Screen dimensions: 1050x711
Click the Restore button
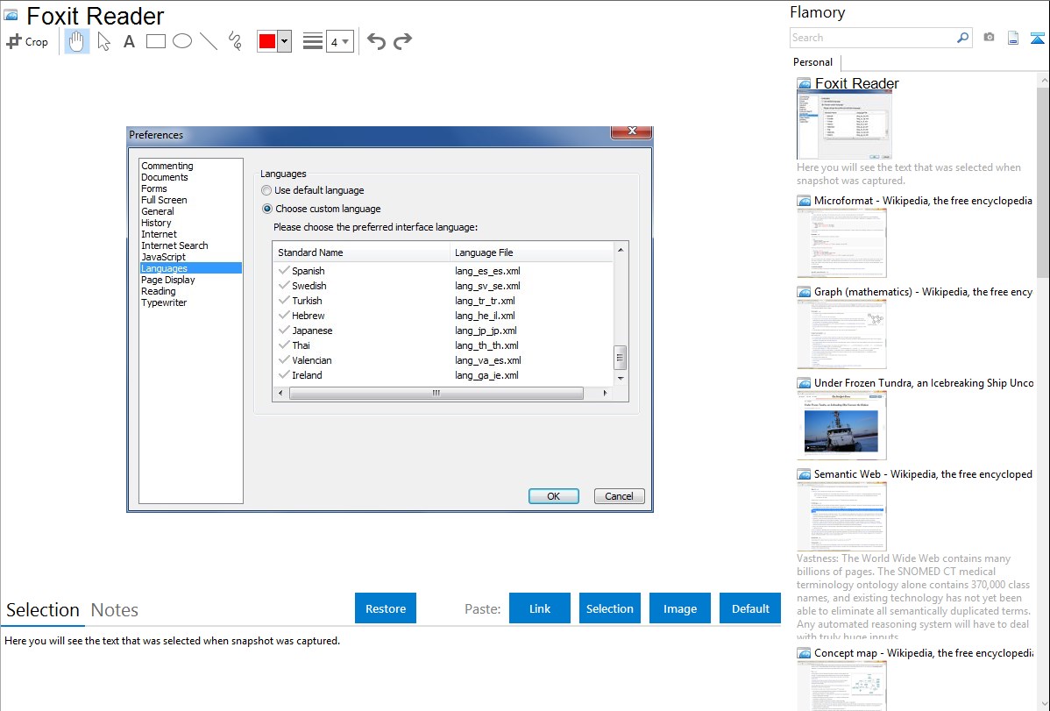point(386,608)
